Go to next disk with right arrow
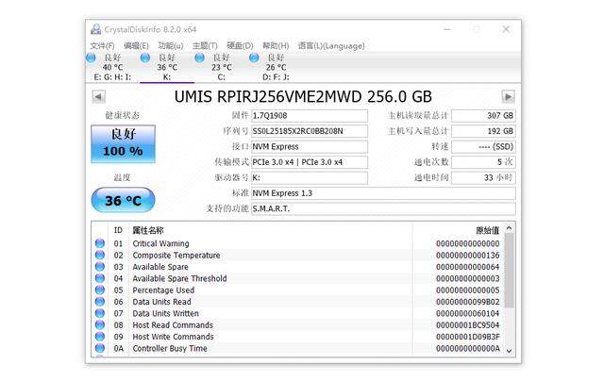Image resolution: width=604 pixels, height=381 pixels. click(508, 96)
